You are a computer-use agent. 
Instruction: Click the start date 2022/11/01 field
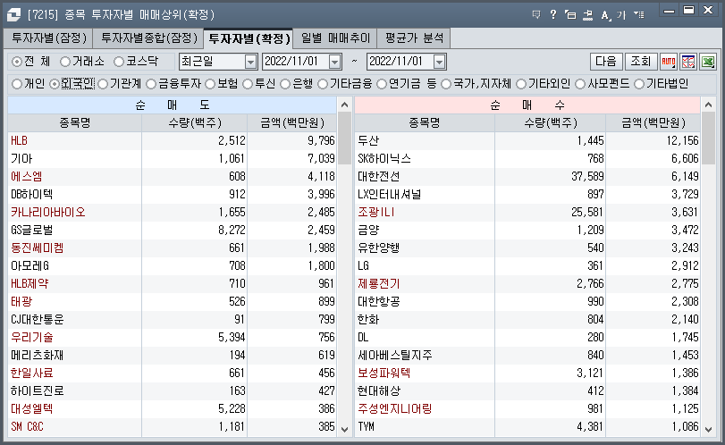pos(296,62)
